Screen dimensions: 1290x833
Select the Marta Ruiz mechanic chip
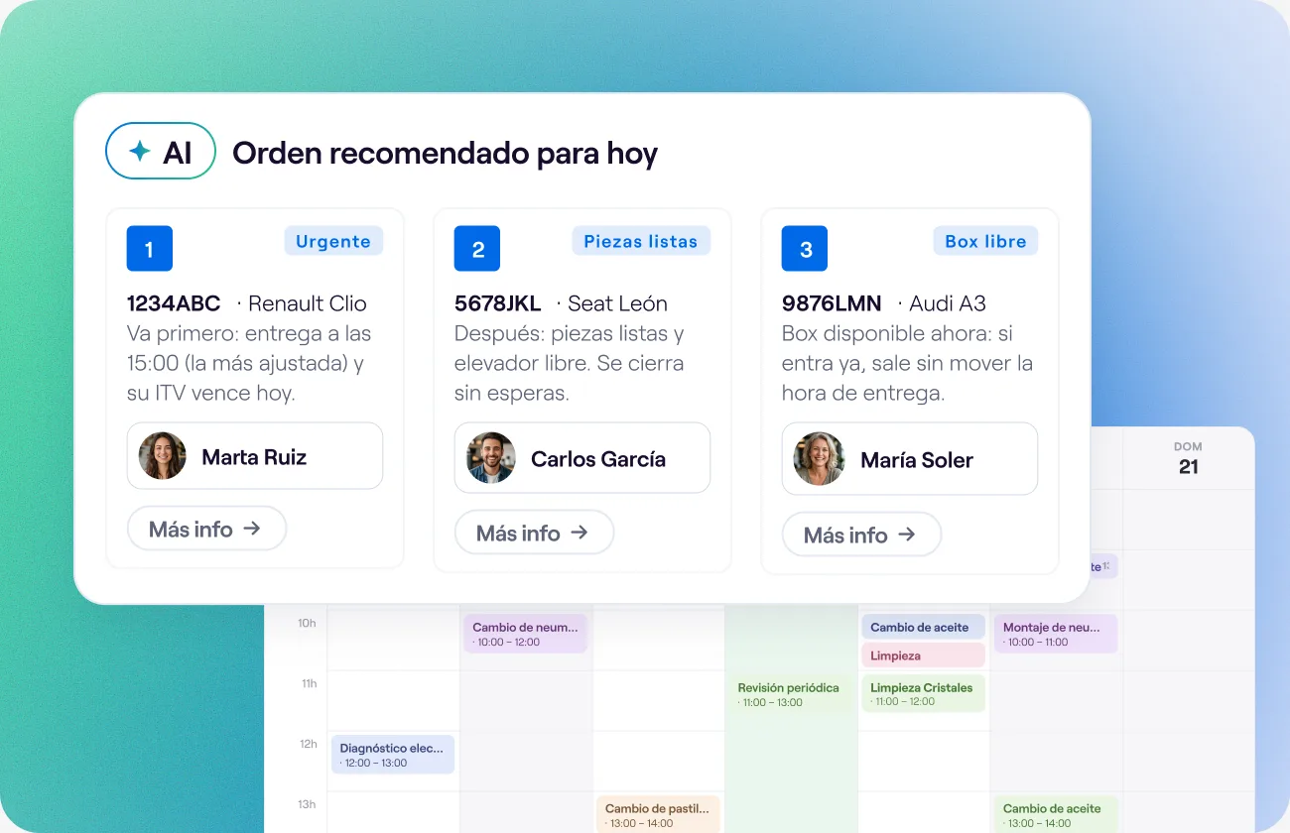[x=255, y=456]
